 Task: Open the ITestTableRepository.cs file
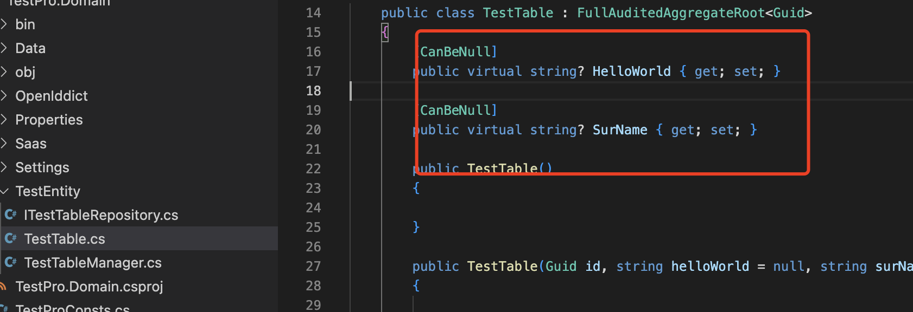[x=101, y=215]
